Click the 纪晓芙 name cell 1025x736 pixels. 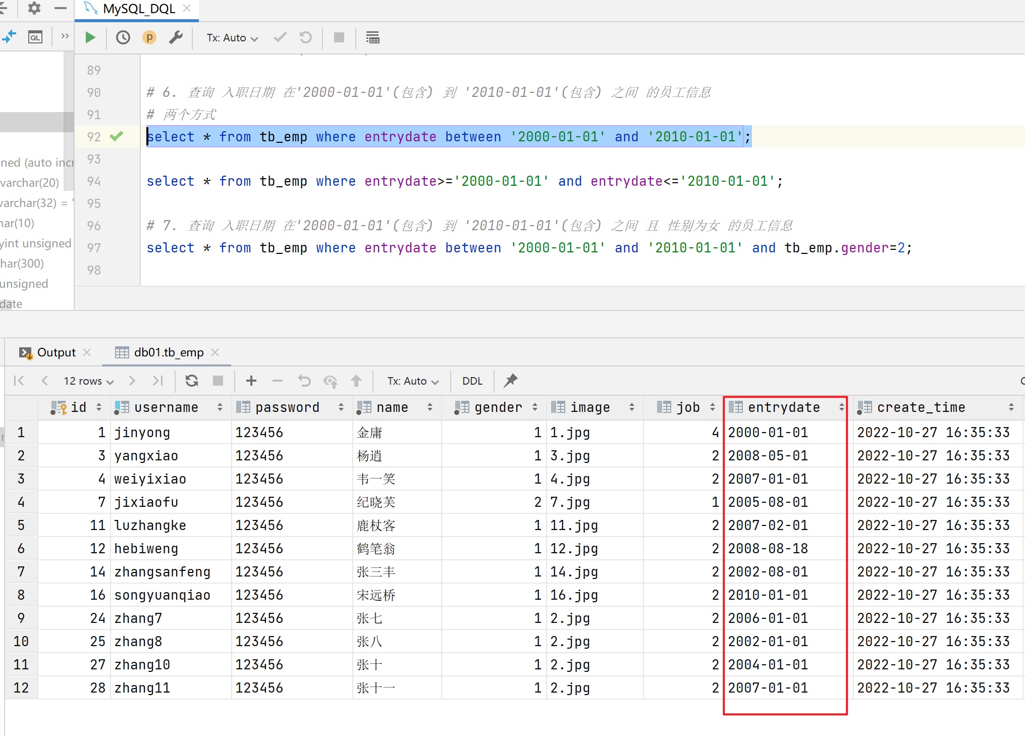[x=397, y=502]
